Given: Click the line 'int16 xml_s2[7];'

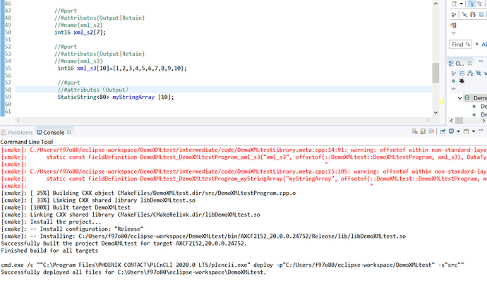Looking at the screenshot, I should click(x=80, y=32).
